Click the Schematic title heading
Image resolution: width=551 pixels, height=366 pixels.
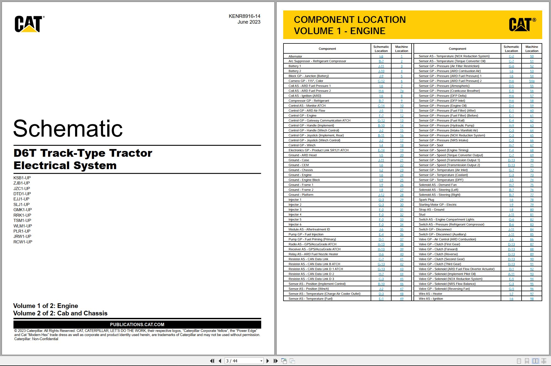click(68, 128)
